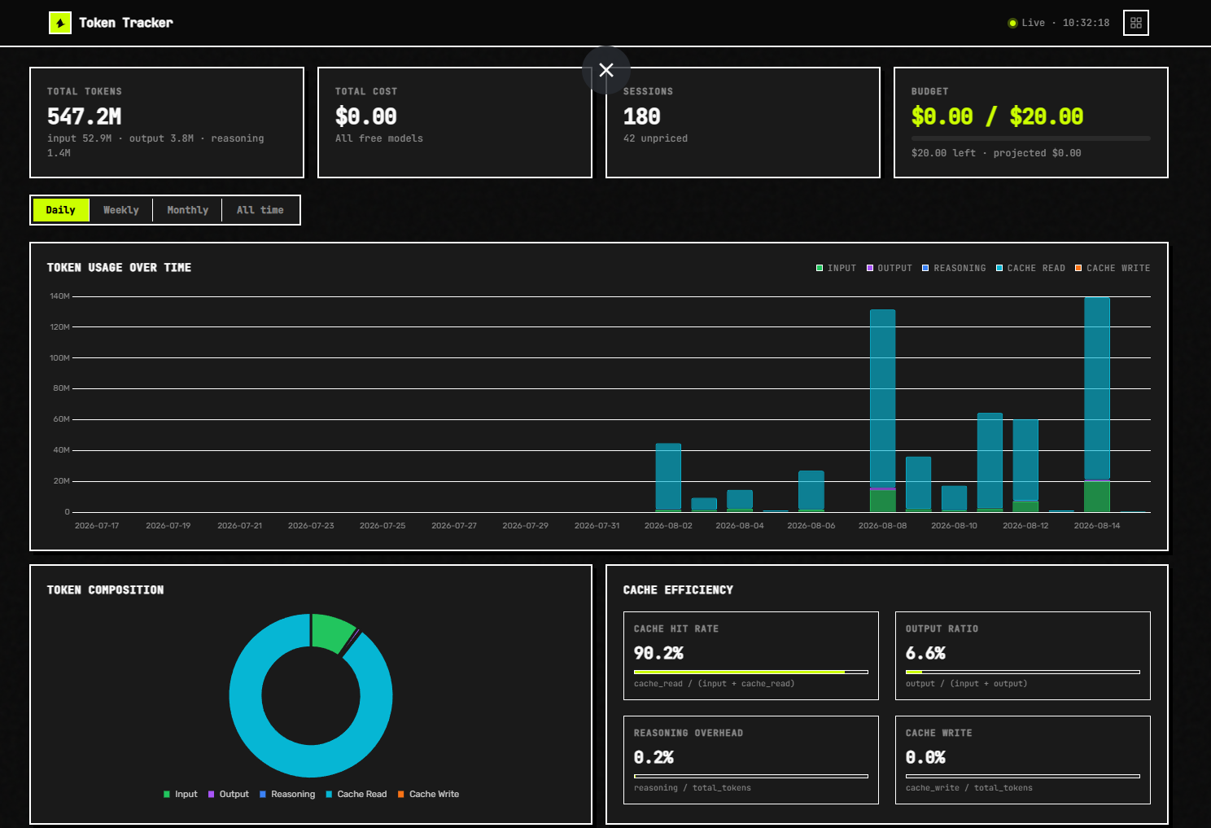
Task: Click the green Live status indicator dot
Action: click(x=1012, y=23)
